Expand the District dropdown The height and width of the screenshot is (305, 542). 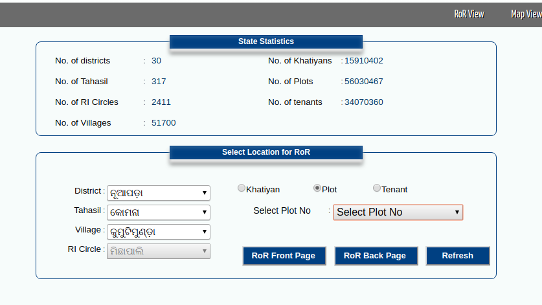158,193
